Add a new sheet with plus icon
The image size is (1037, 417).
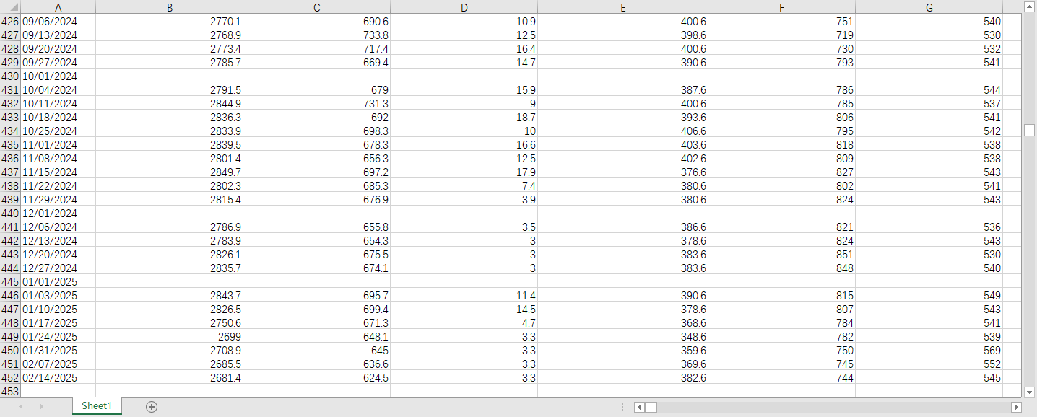click(x=152, y=407)
